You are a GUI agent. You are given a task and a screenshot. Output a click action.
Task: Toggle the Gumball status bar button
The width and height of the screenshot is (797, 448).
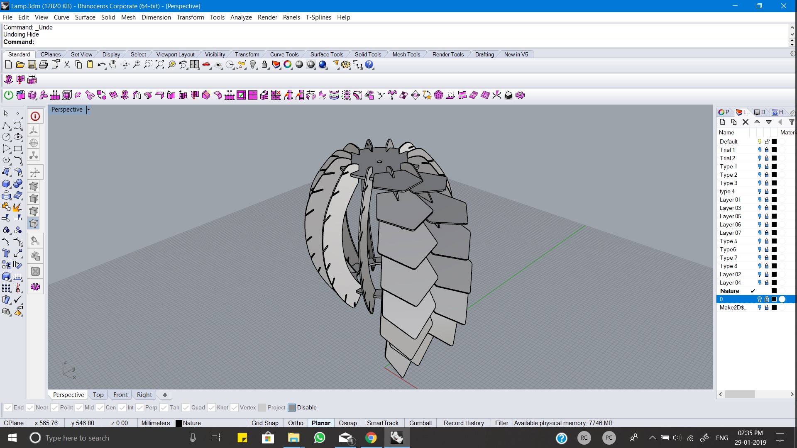click(x=420, y=423)
